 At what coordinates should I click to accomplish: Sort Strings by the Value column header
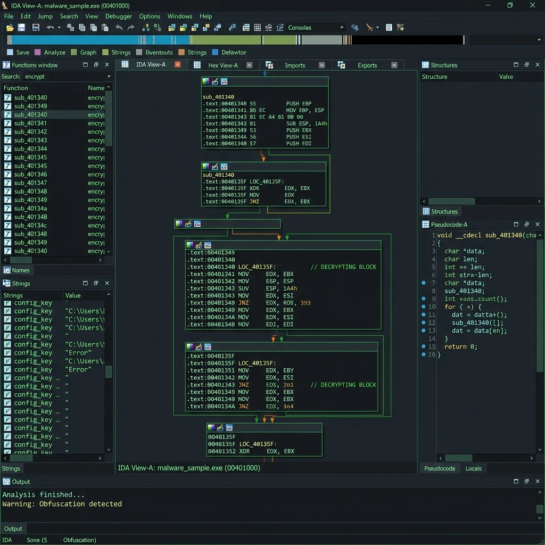pos(73,295)
